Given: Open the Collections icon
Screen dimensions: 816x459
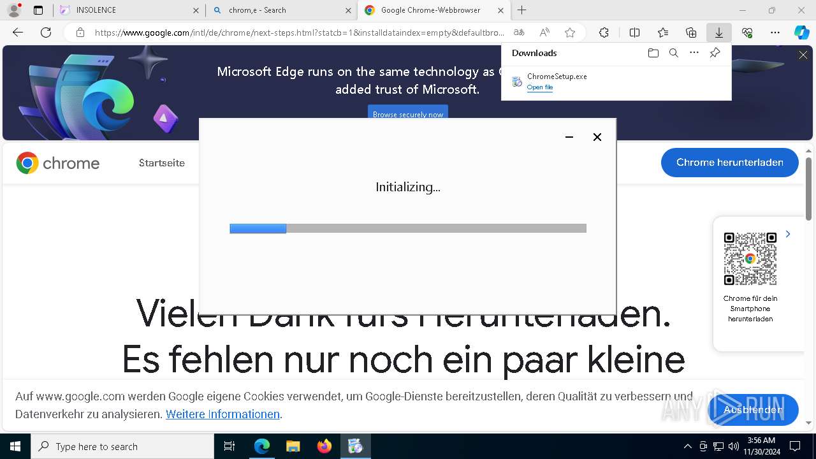Looking at the screenshot, I should [x=691, y=33].
